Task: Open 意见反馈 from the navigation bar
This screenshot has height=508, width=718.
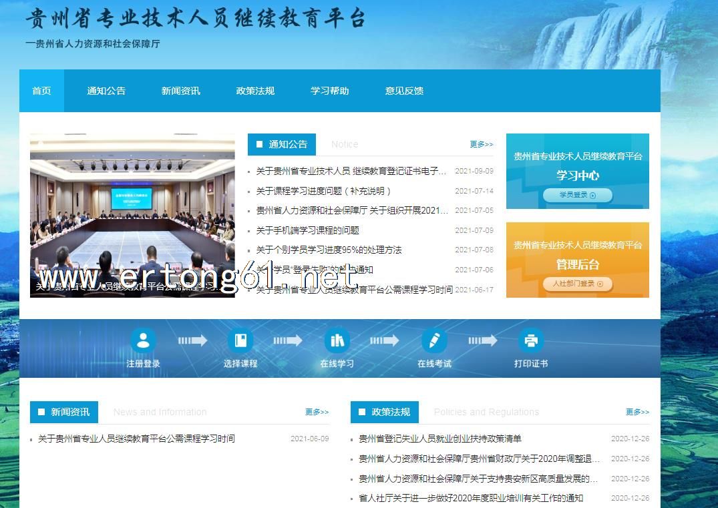Action: tap(404, 91)
